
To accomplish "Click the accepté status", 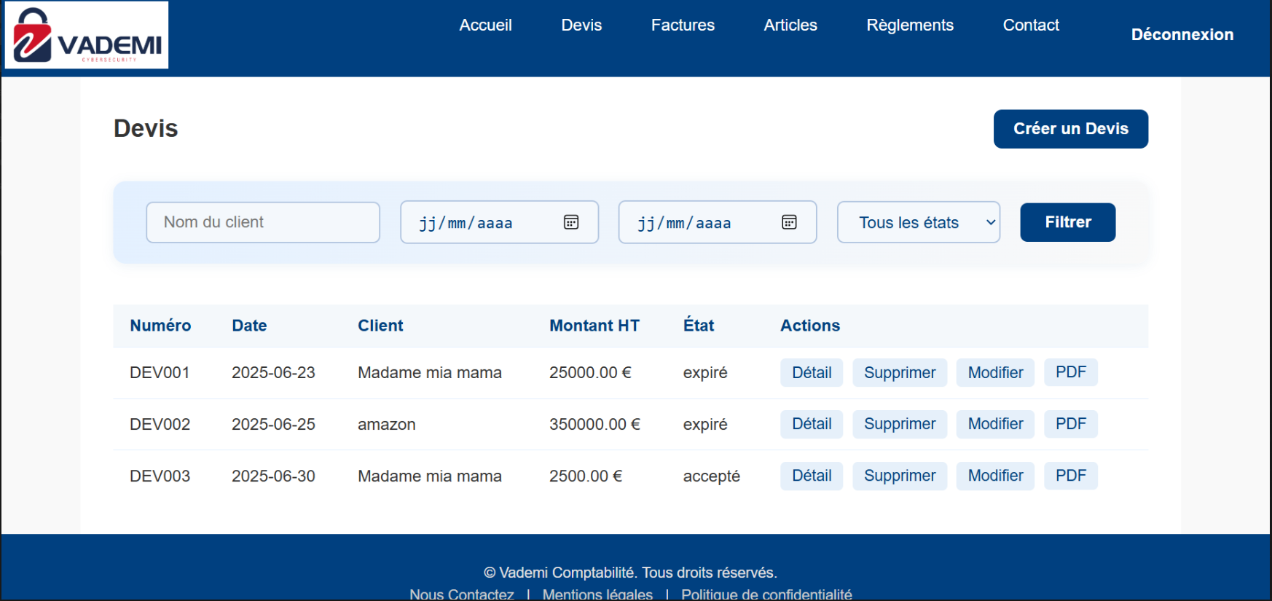I will [711, 476].
